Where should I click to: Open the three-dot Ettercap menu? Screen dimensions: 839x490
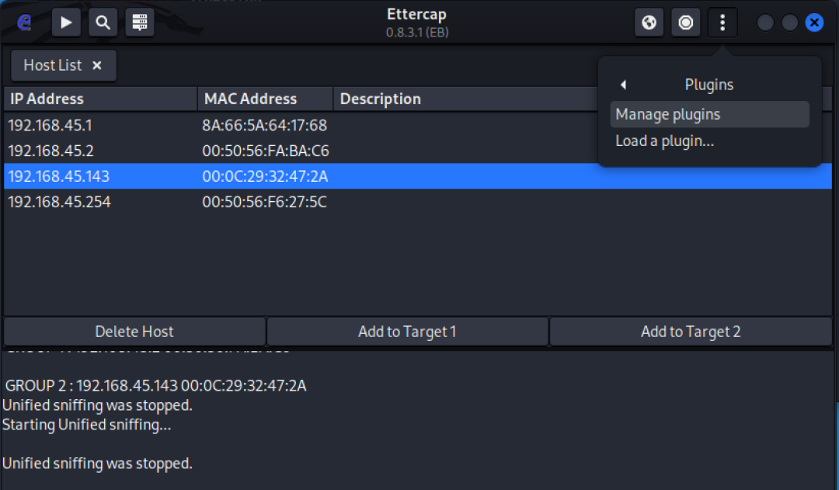(722, 22)
